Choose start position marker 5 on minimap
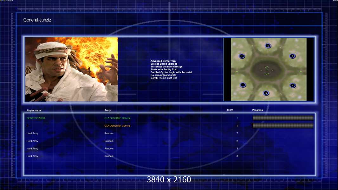 [x=268, y=46]
